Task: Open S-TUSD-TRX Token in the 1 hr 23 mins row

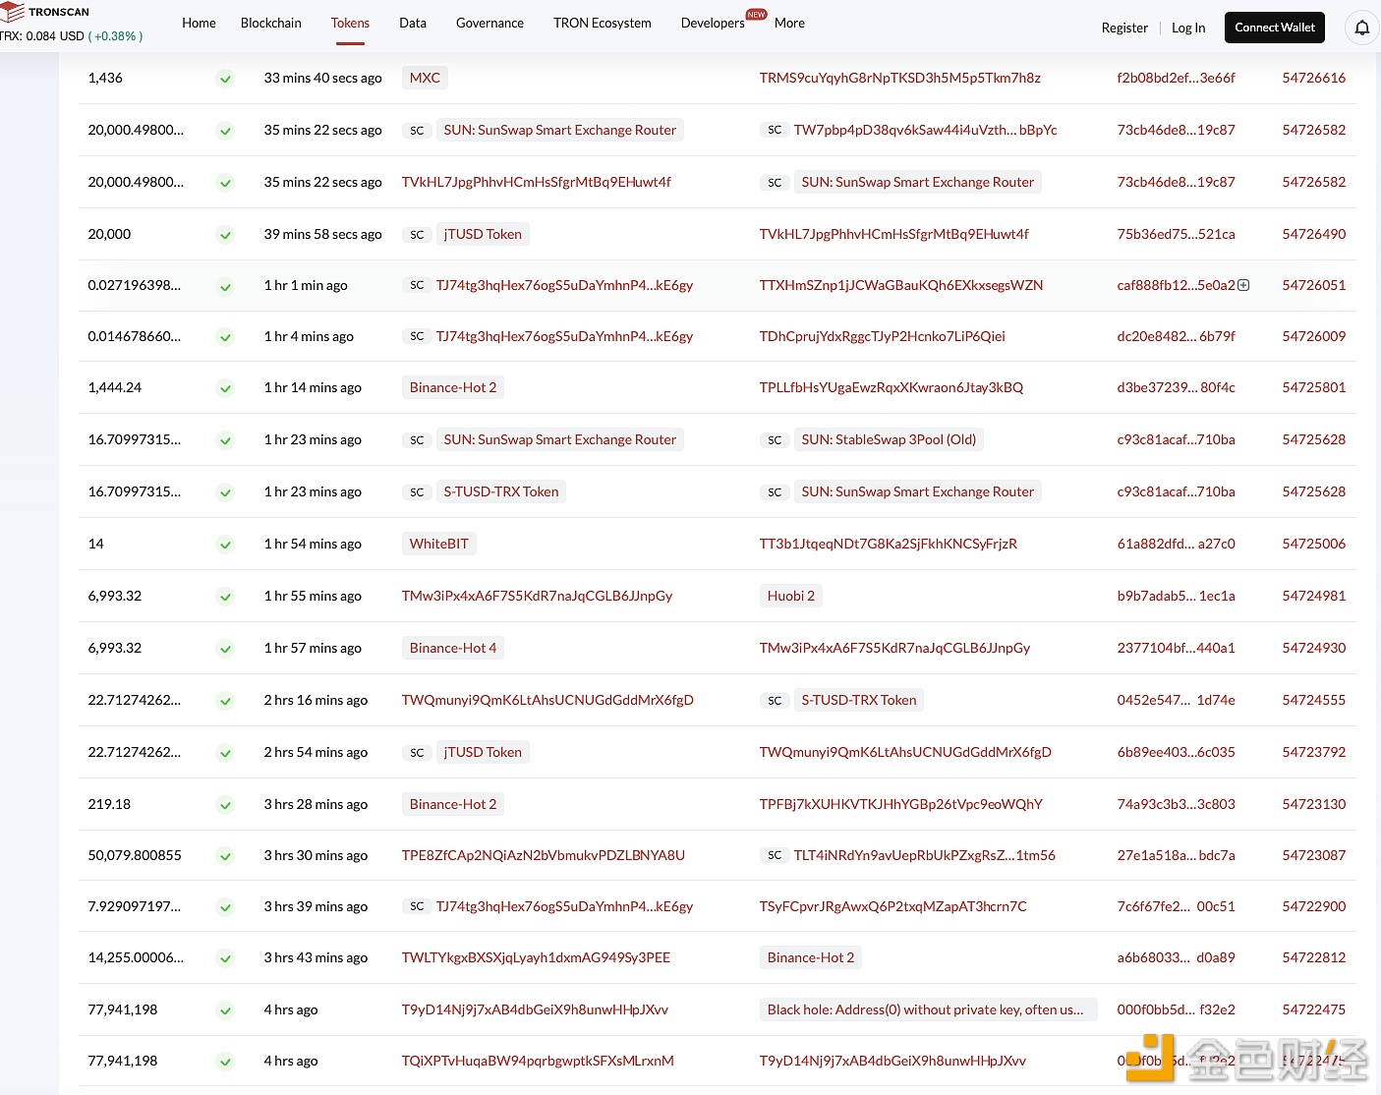Action: pyautogui.click(x=501, y=491)
